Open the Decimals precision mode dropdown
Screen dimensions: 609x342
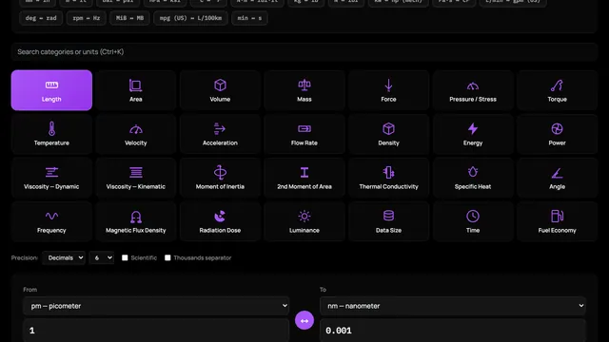tap(64, 257)
